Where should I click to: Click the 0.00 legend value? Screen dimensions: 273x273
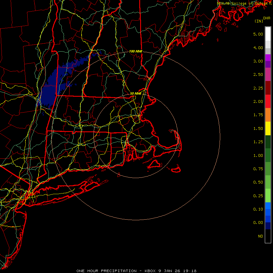point(258,223)
